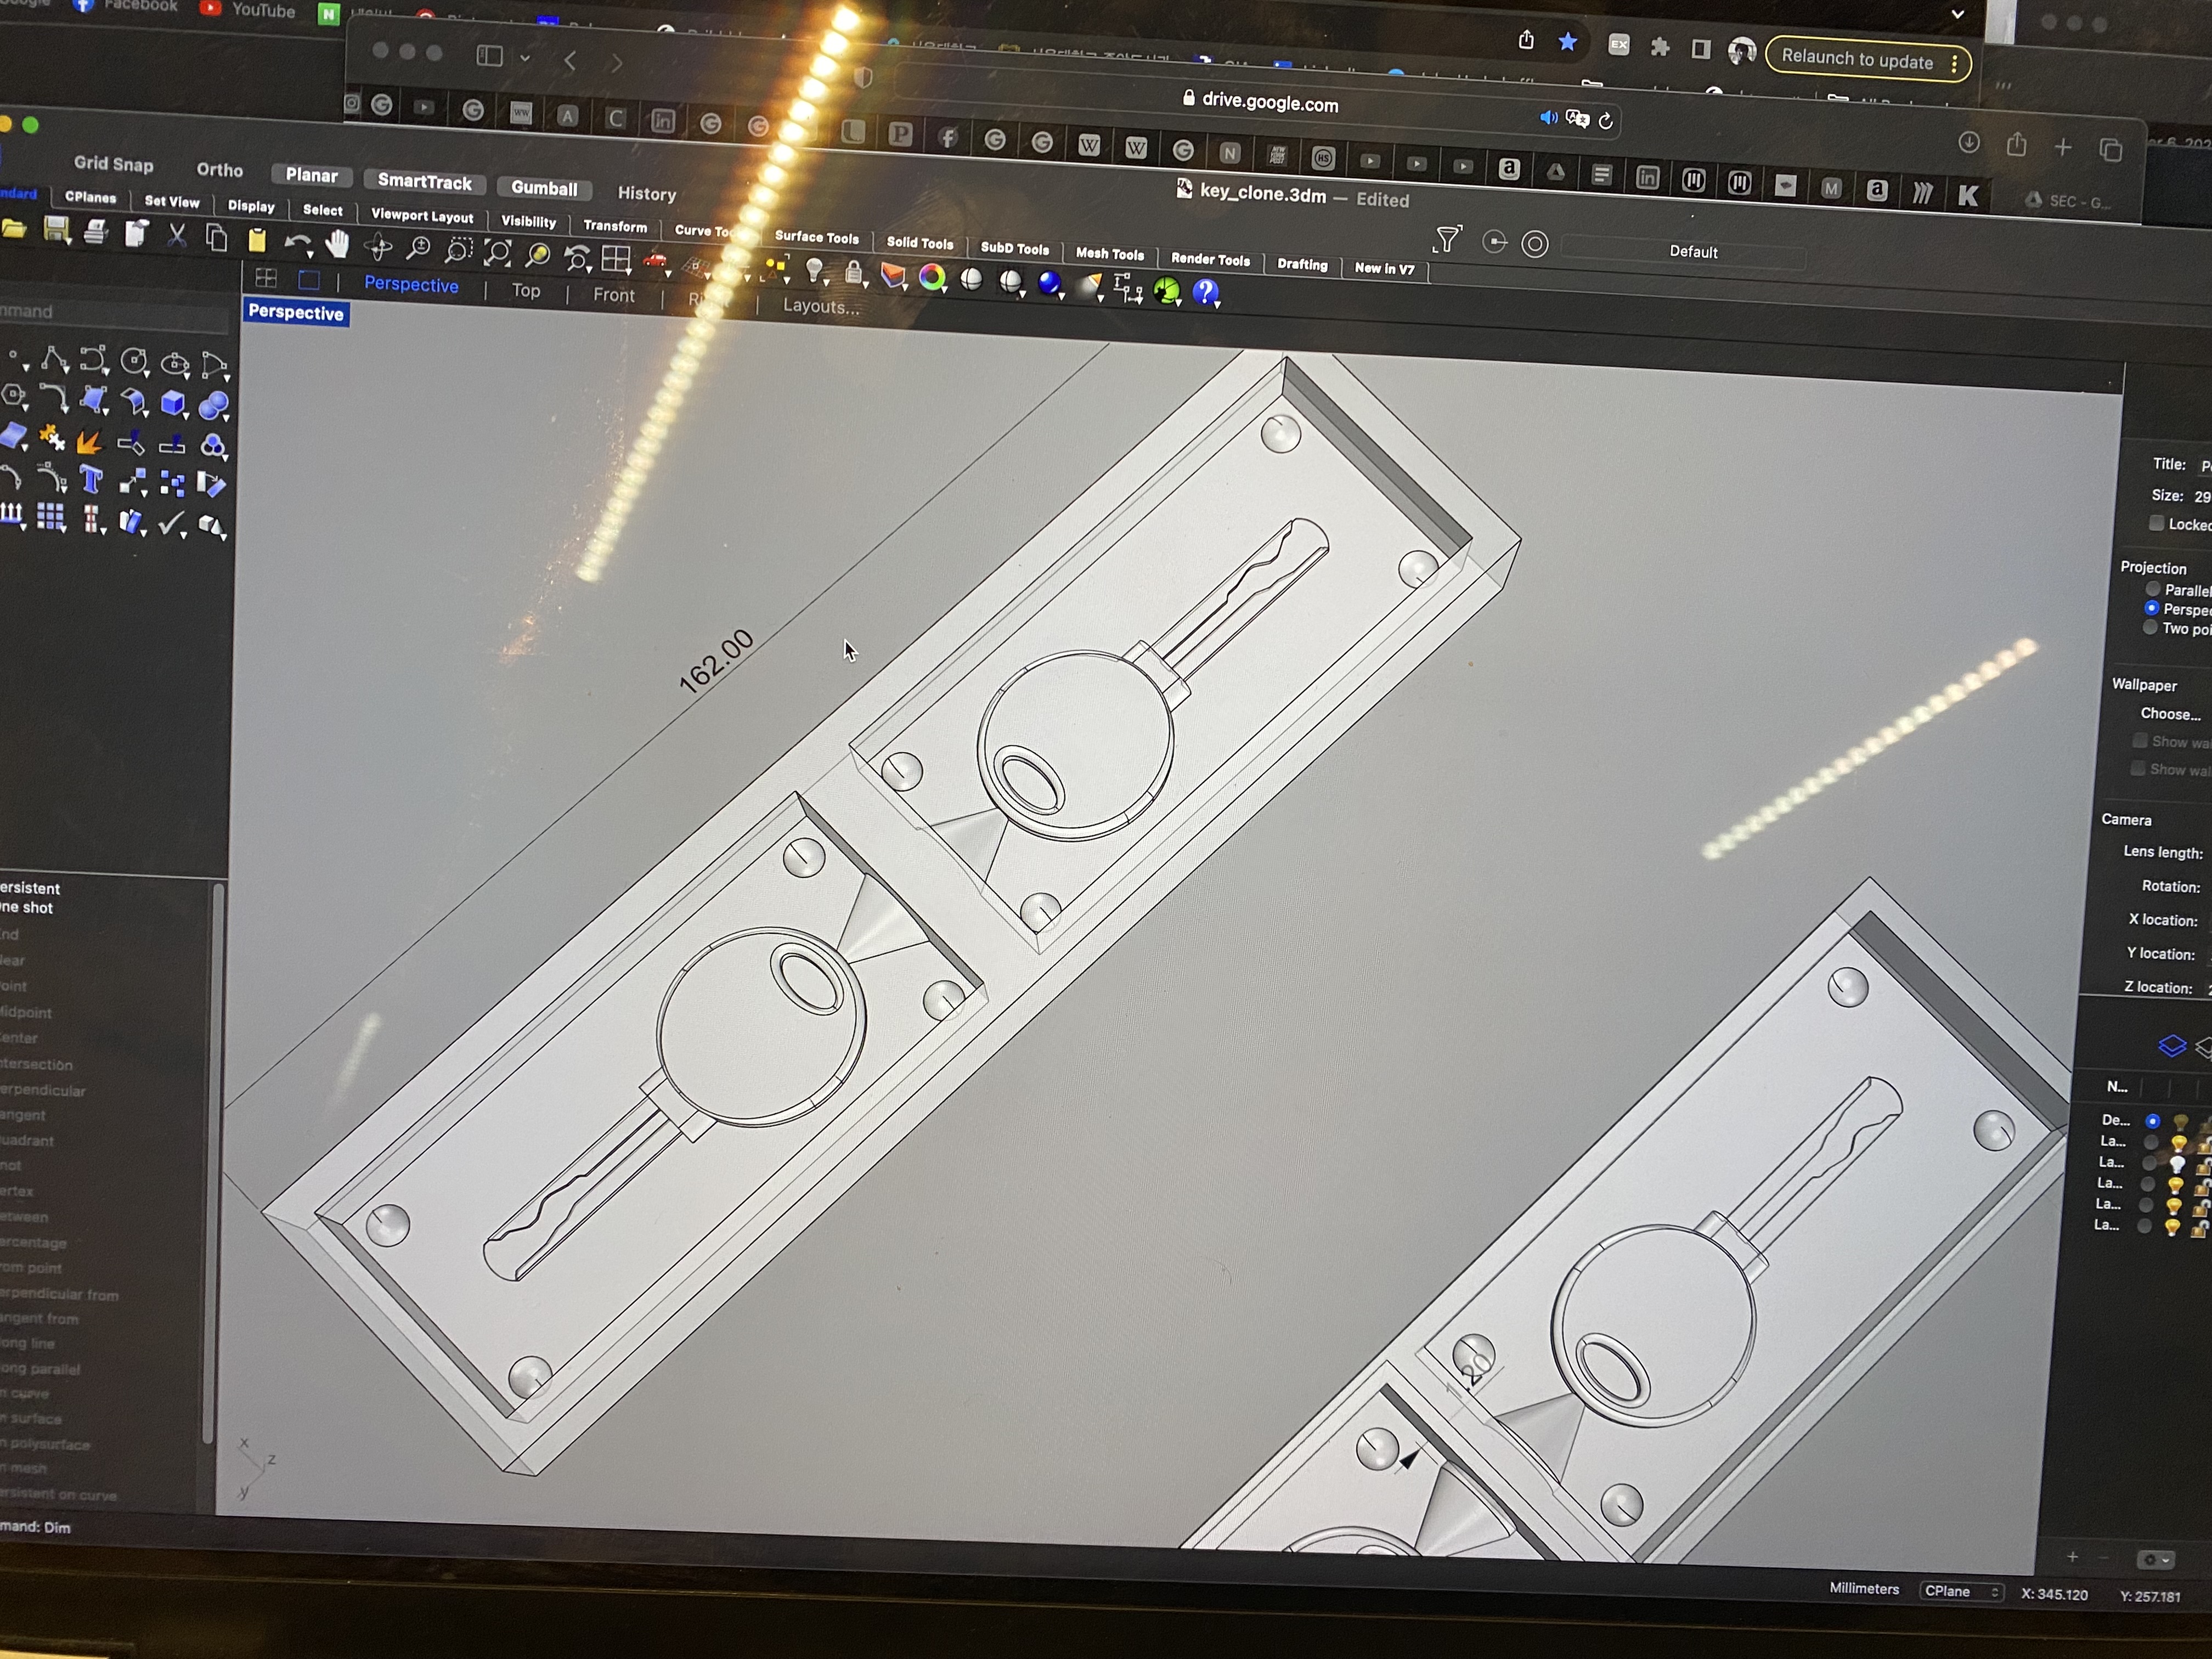
Task: Select the Boolean Union spheres tool
Action: (213, 405)
